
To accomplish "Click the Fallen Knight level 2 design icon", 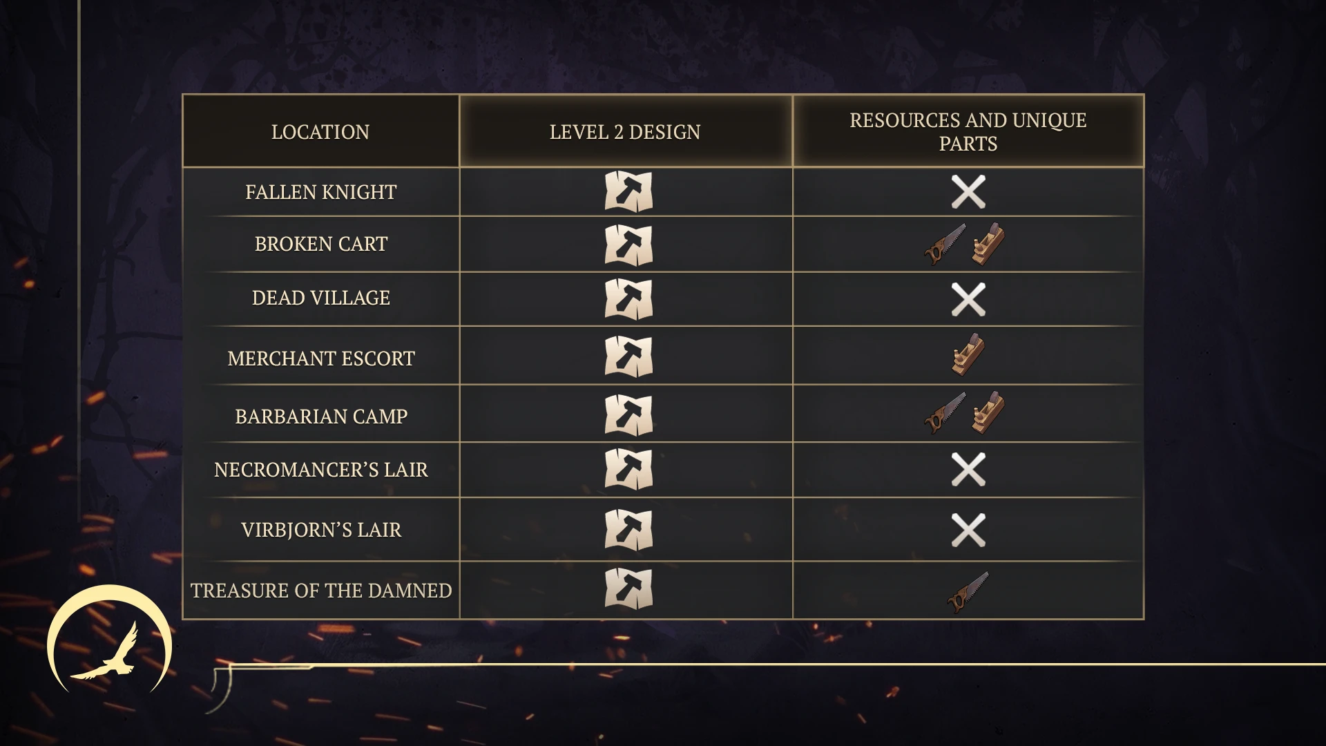I will (628, 191).
